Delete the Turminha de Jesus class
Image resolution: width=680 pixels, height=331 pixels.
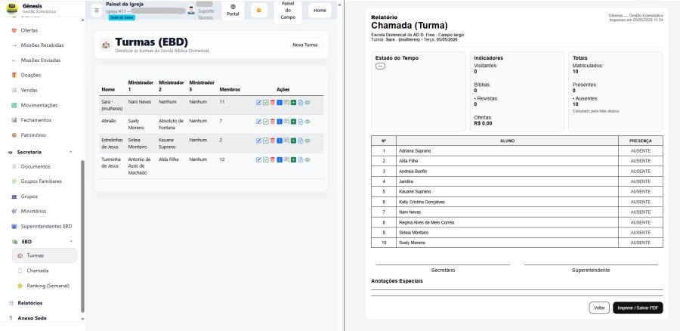pyautogui.click(x=272, y=159)
